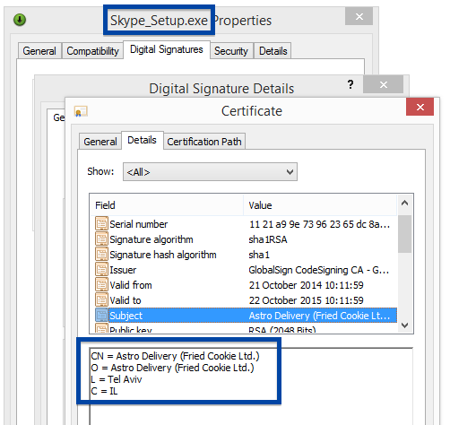
Task: Click the Signature algorithm row icon
Action: pyautogui.click(x=101, y=239)
